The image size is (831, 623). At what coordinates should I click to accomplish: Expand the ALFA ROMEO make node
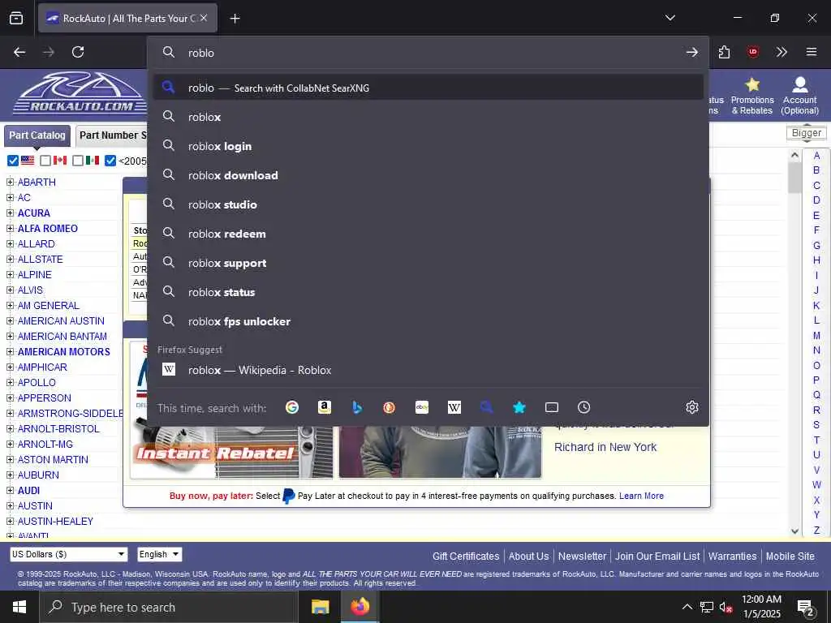(x=10, y=228)
